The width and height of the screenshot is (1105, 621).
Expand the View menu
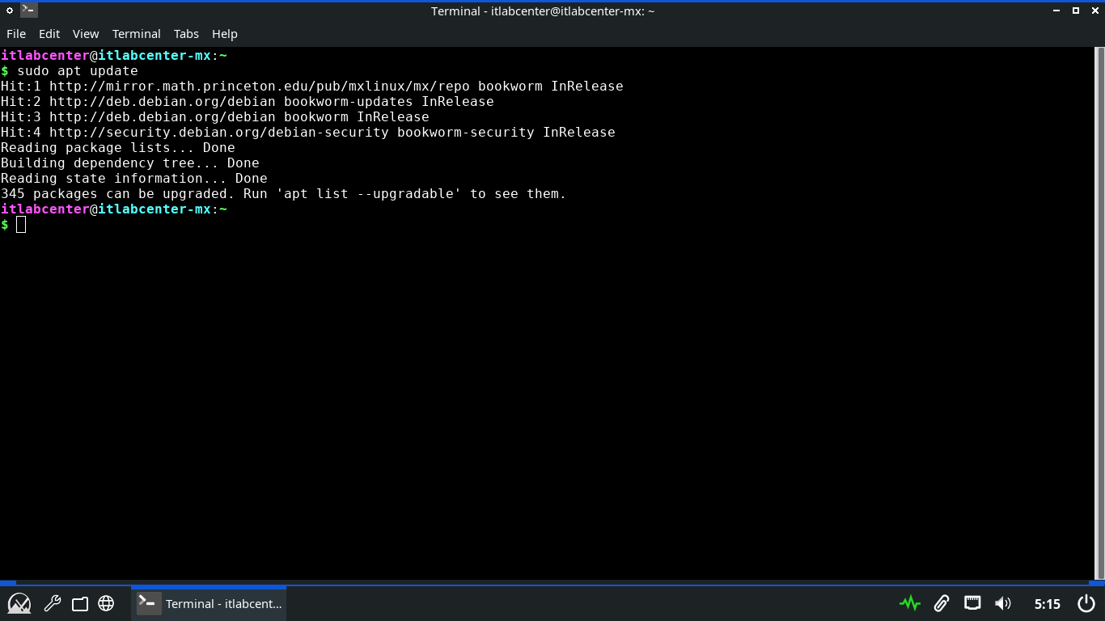point(86,34)
